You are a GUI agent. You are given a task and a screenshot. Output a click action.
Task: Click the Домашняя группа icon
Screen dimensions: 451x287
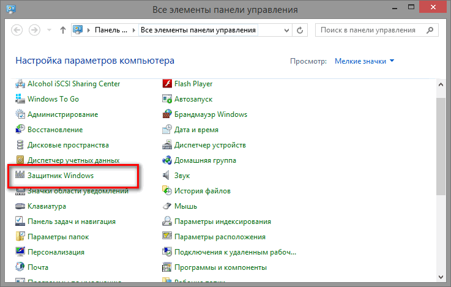tap(167, 160)
